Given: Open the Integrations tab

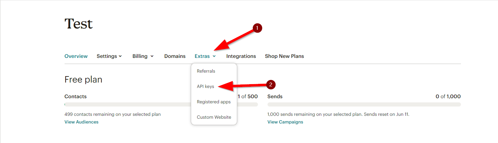Looking at the screenshot, I should [241, 56].
